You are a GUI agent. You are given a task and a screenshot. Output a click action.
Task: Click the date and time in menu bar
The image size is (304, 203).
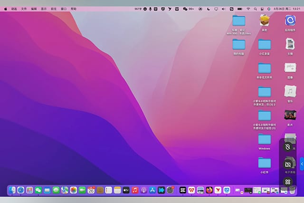(286, 9)
